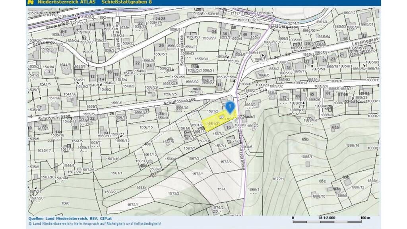407x229 pixels.
Task: Click the building labeled 65b
Action: point(305,140)
